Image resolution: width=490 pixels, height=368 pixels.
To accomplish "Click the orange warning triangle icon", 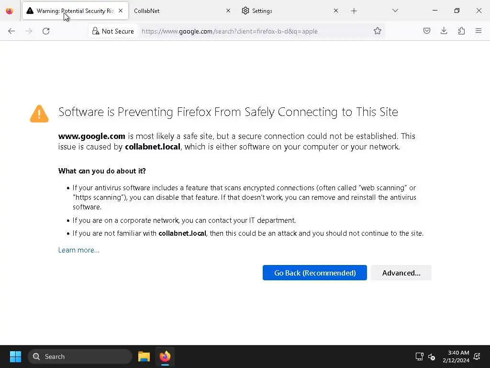I will pyautogui.click(x=39, y=114).
